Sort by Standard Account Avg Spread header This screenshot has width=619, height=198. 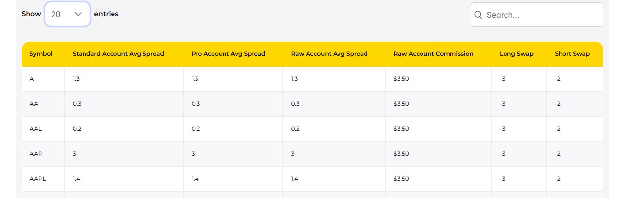[x=118, y=54]
